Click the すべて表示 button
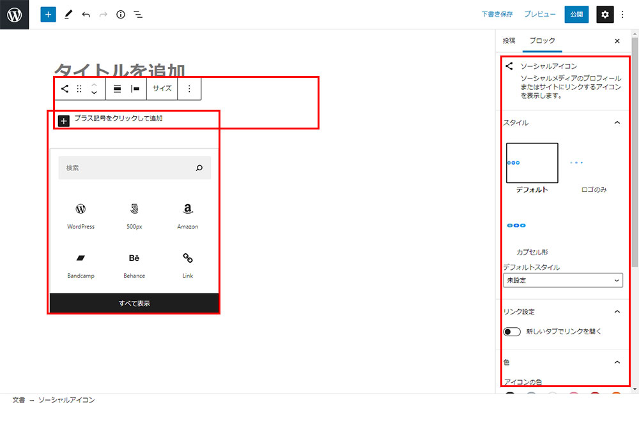This screenshot has width=639, height=421. (134, 303)
